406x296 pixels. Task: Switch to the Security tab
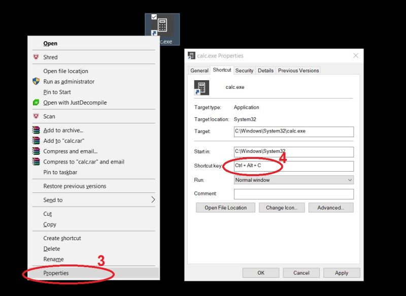coord(244,71)
